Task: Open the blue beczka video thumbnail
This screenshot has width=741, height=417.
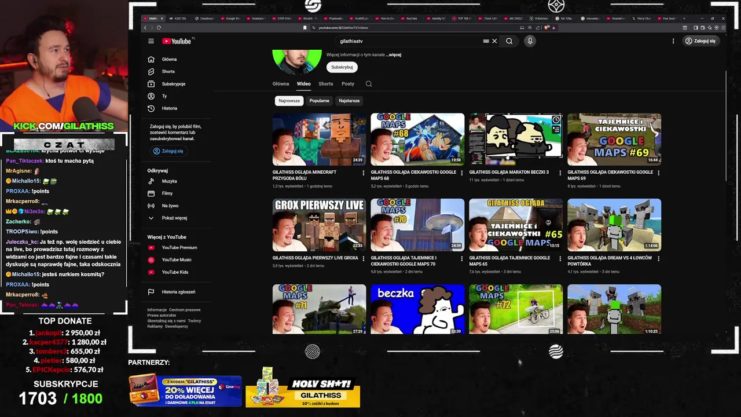Action: (417, 309)
